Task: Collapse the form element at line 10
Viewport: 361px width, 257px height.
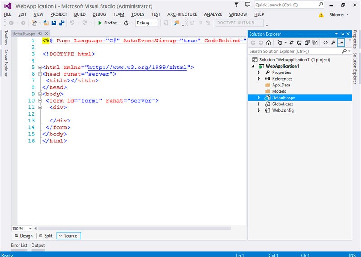Action: coord(40,101)
